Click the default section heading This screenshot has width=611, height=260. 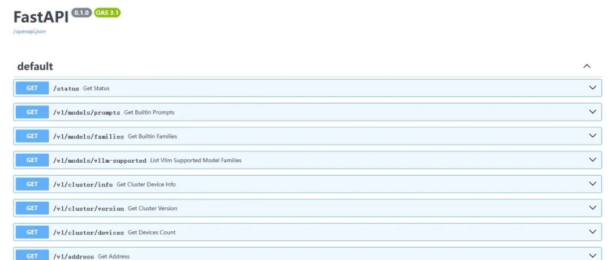coord(35,66)
